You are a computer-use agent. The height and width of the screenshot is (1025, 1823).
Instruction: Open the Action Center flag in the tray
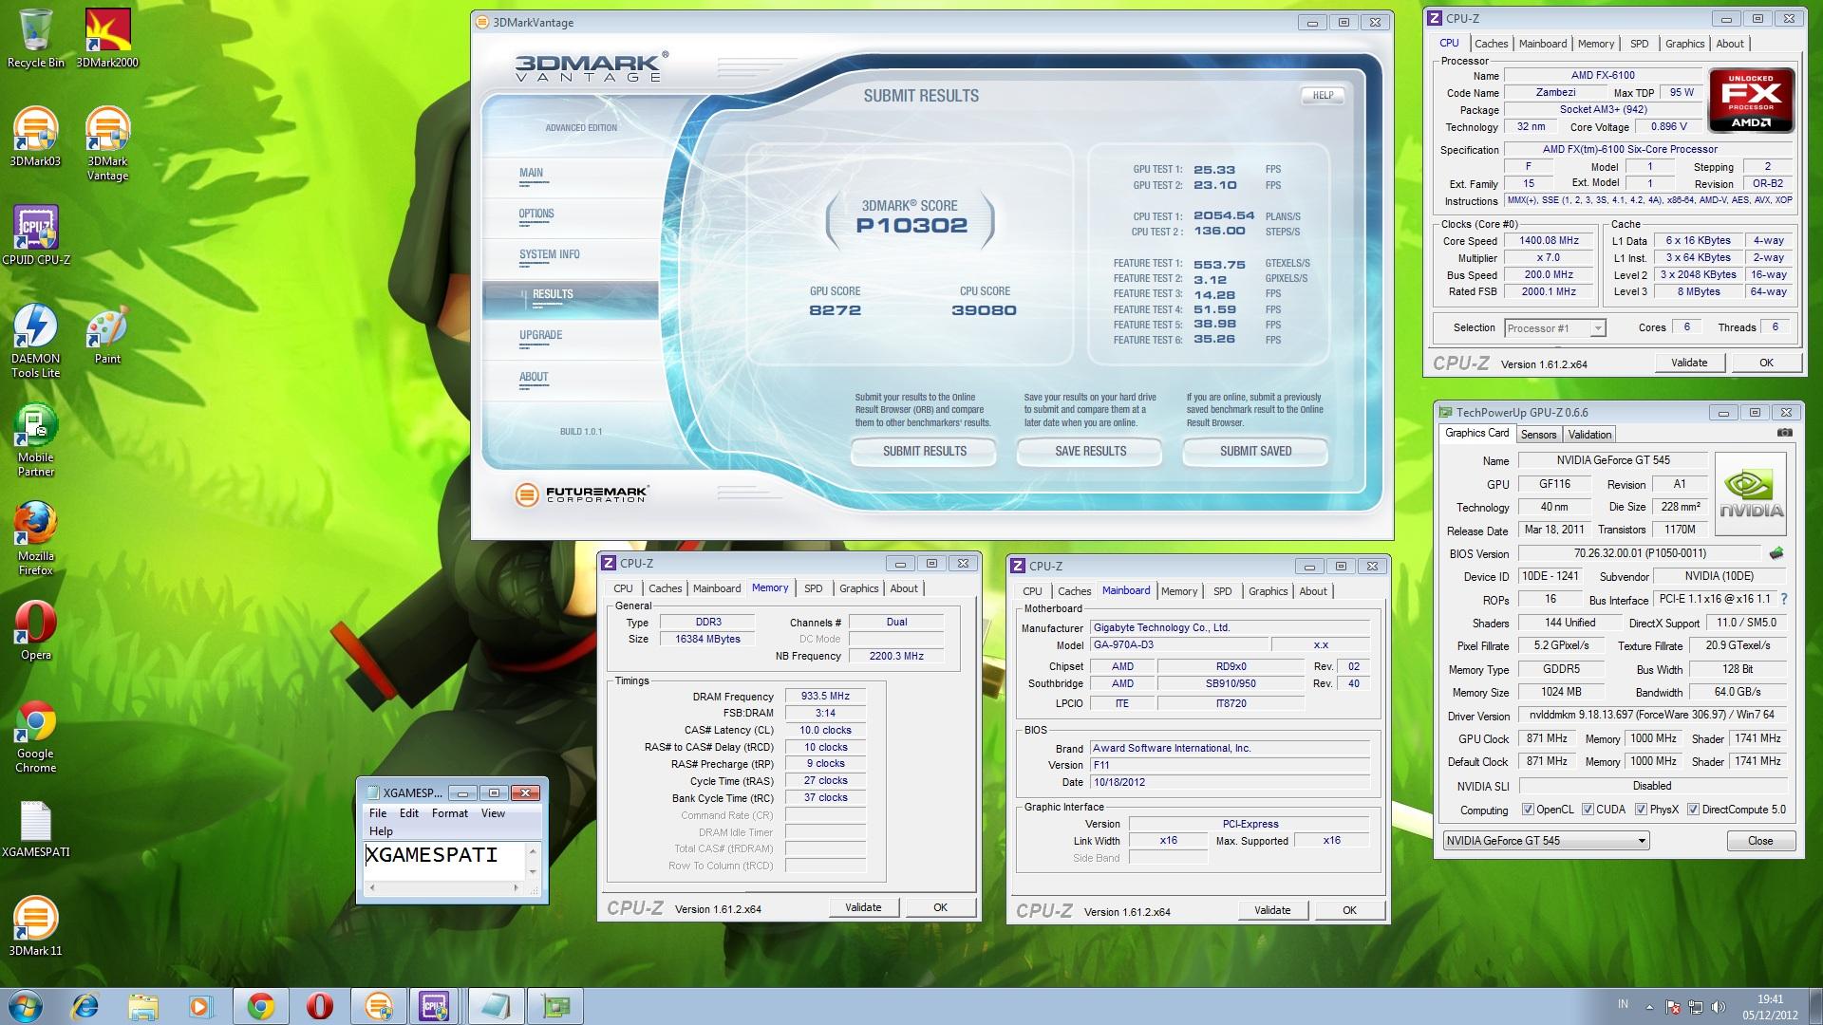click(1673, 1007)
